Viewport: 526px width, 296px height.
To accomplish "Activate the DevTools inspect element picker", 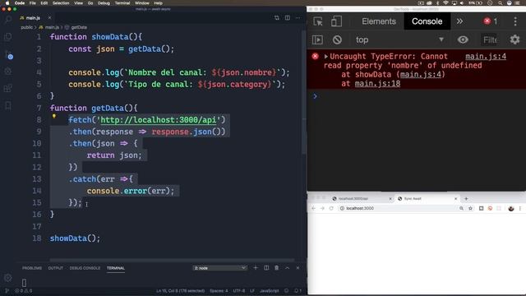I will coord(318,21).
